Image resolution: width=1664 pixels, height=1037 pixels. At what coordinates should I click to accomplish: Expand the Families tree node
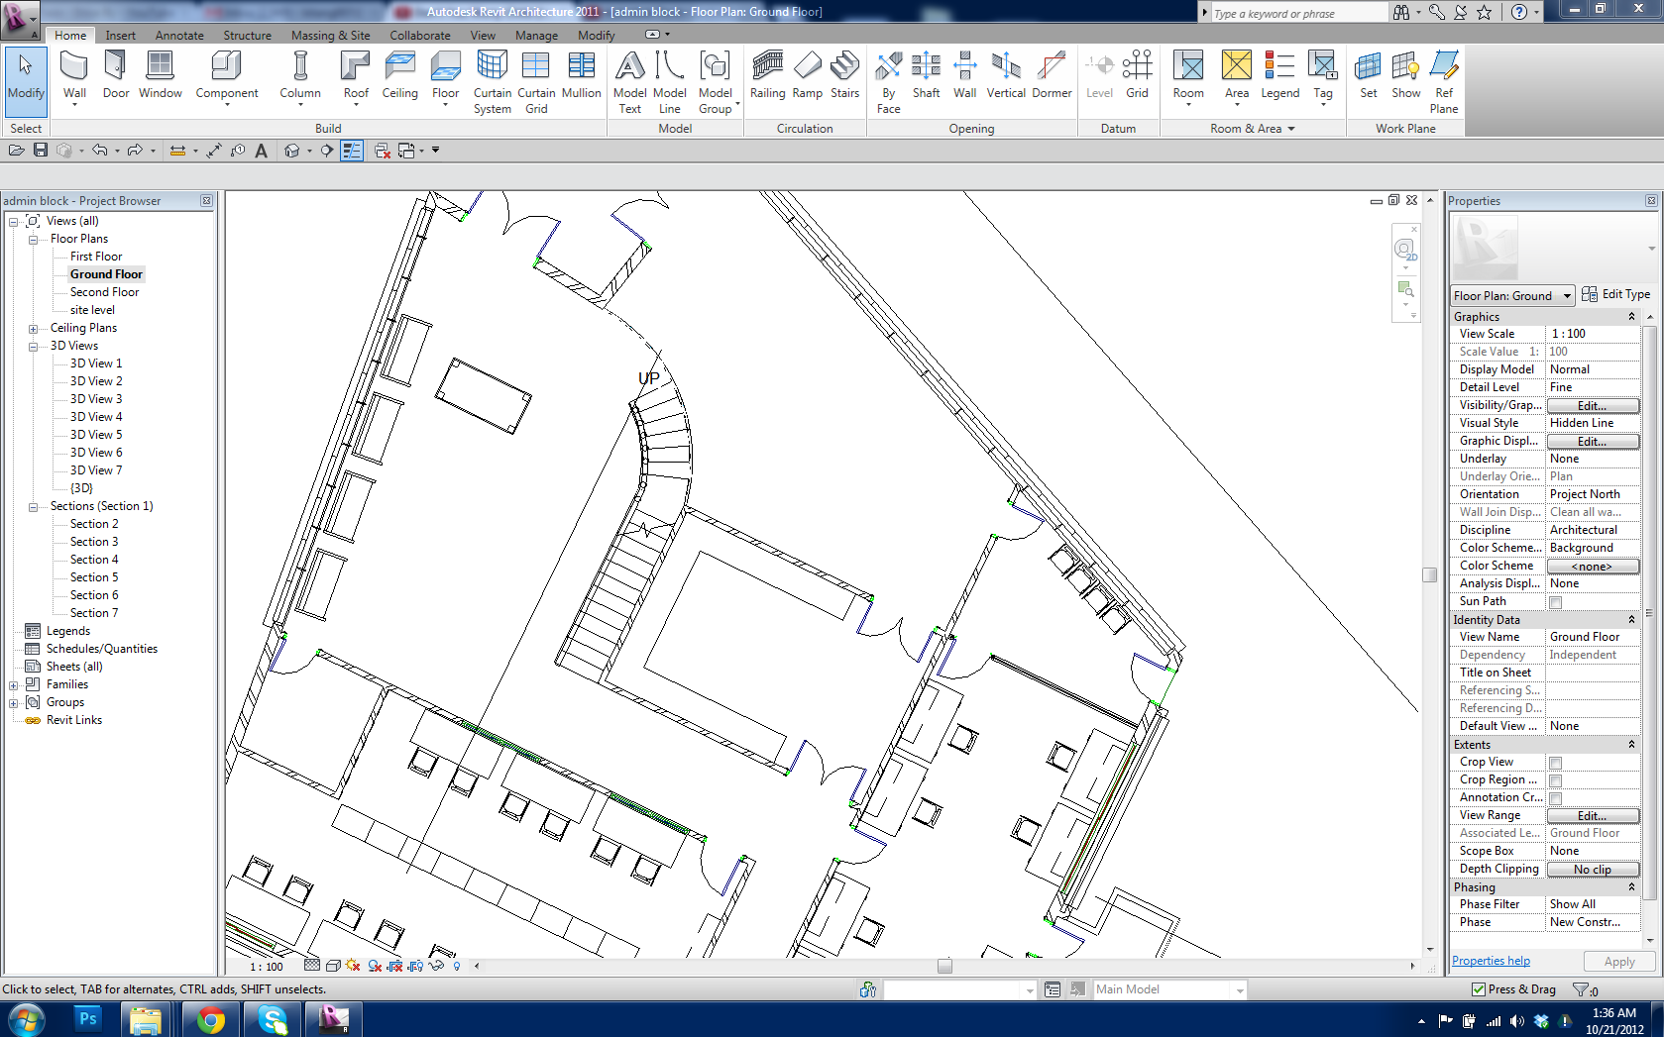click(x=13, y=685)
